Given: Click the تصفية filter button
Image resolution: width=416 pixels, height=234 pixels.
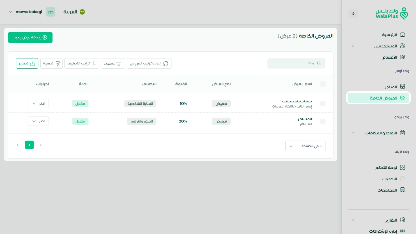Looking at the screenshot, I should 51,63.
